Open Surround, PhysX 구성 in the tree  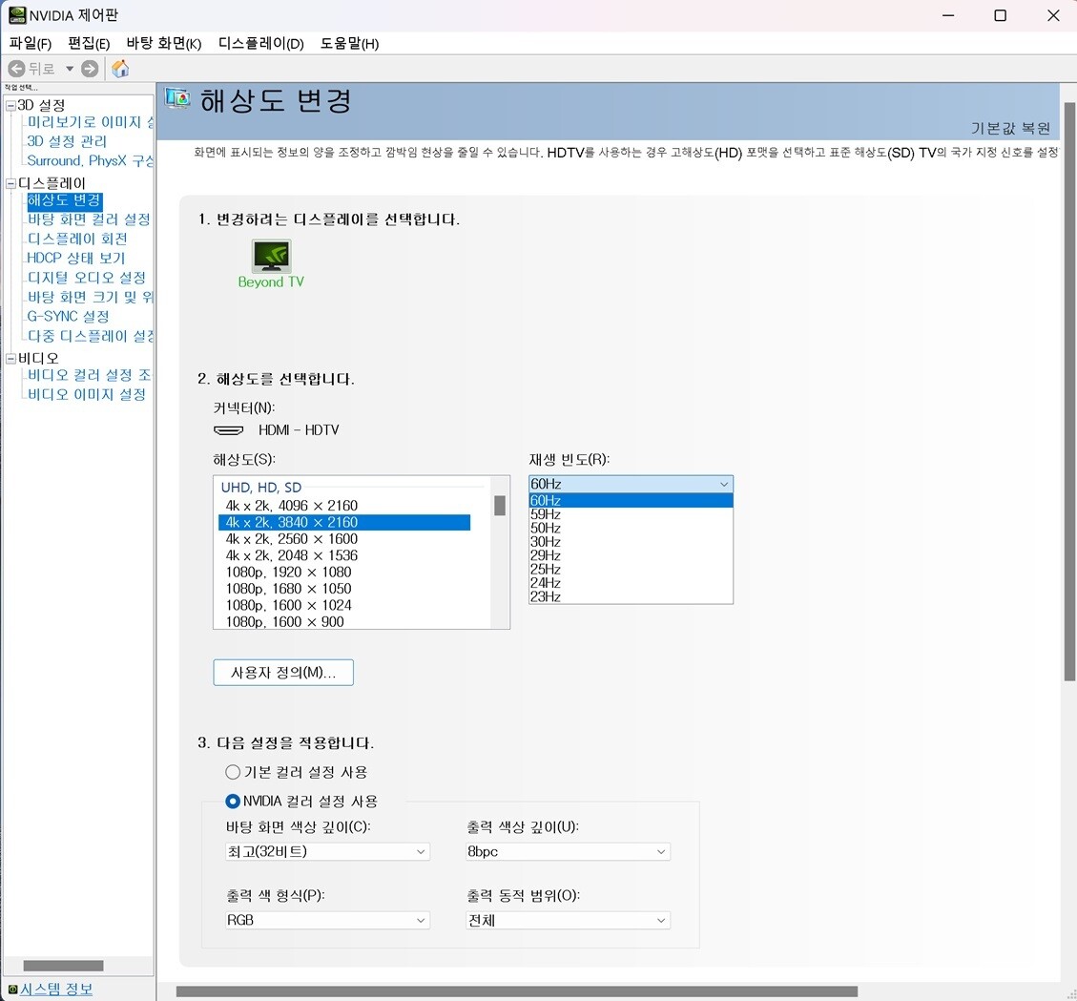click(x=90, y=160)
